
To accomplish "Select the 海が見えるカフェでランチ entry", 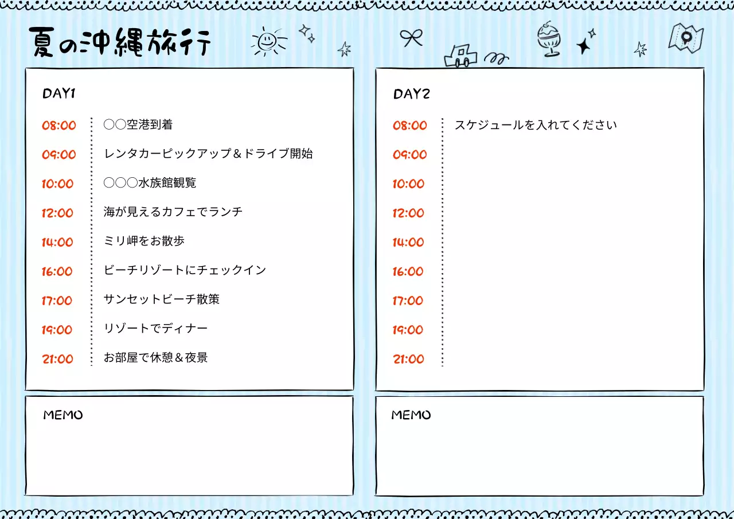I will point(173,211).
